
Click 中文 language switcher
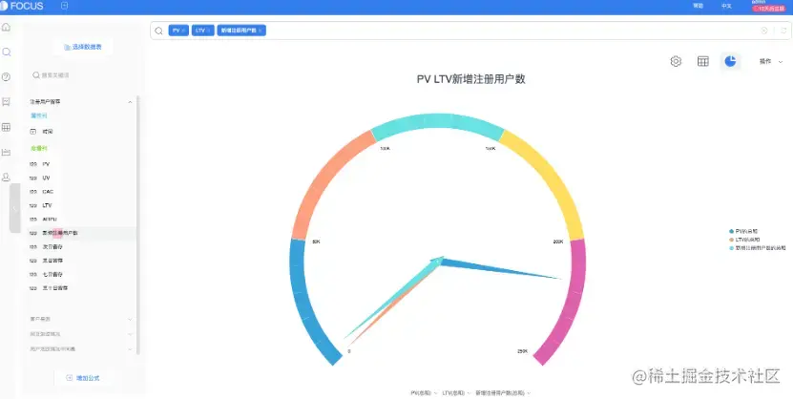click(726, 6)
